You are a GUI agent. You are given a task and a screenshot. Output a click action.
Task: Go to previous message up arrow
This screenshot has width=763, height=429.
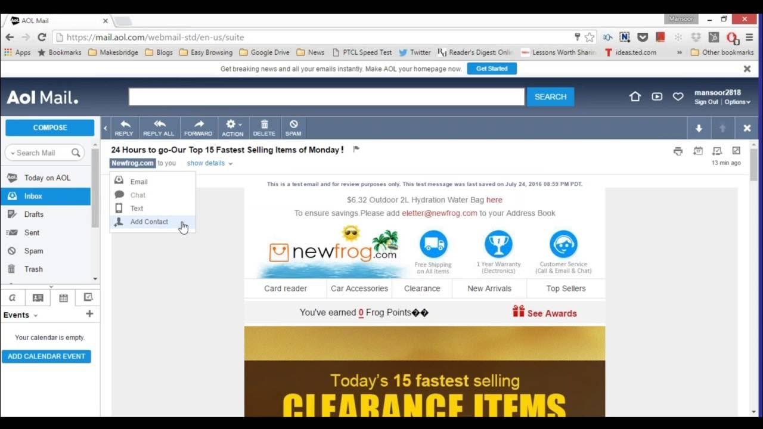(722, 128)
